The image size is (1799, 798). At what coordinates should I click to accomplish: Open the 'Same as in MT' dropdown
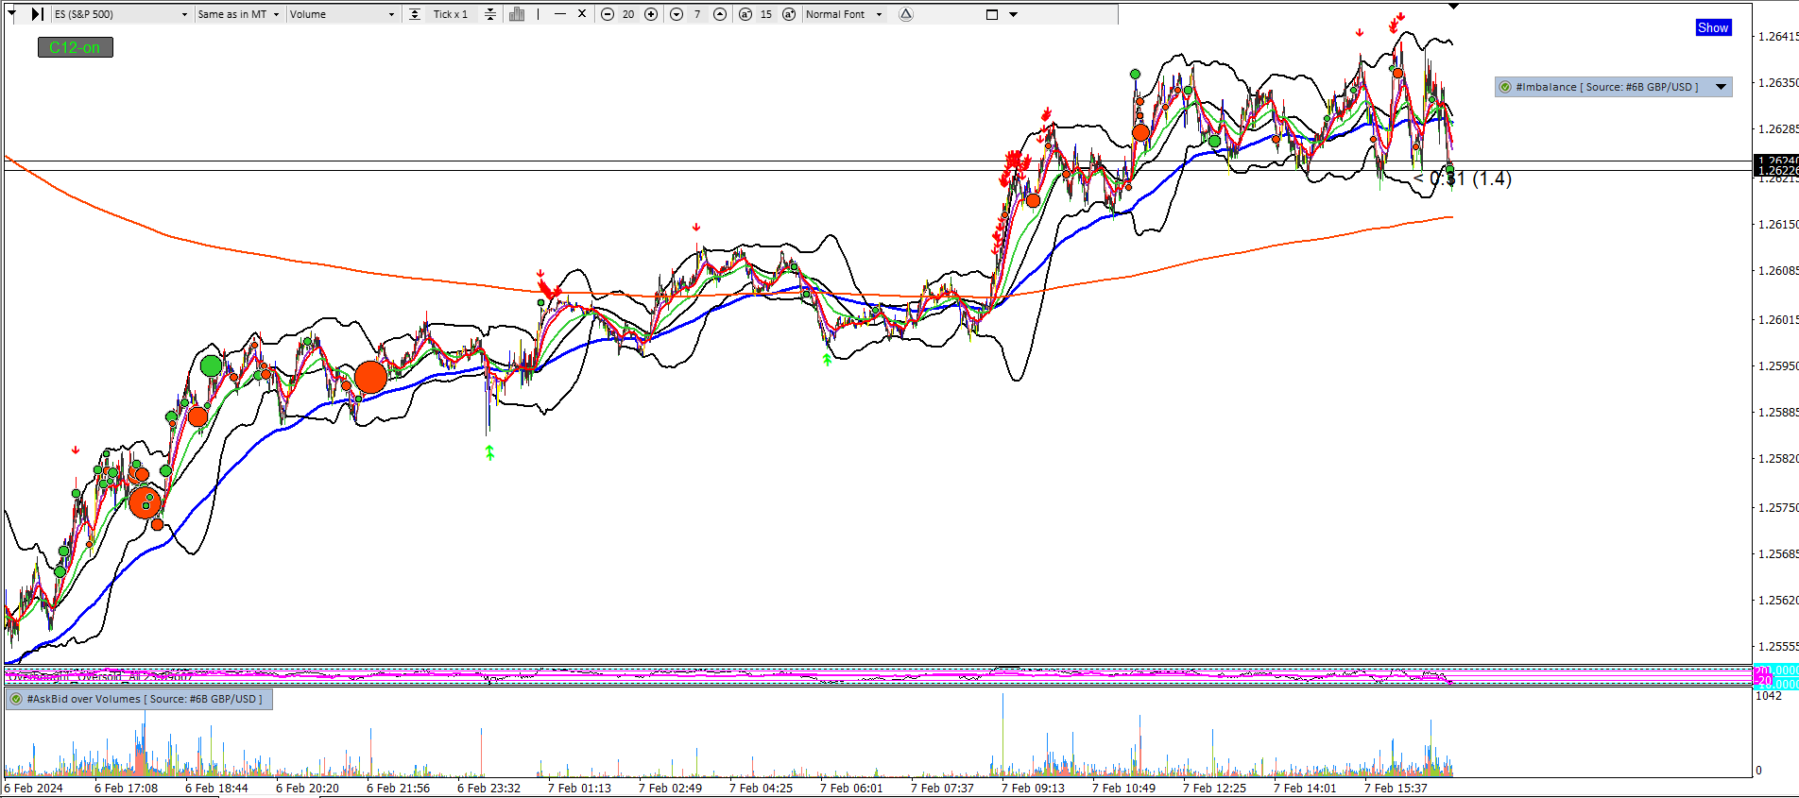[x=238, y=14]
